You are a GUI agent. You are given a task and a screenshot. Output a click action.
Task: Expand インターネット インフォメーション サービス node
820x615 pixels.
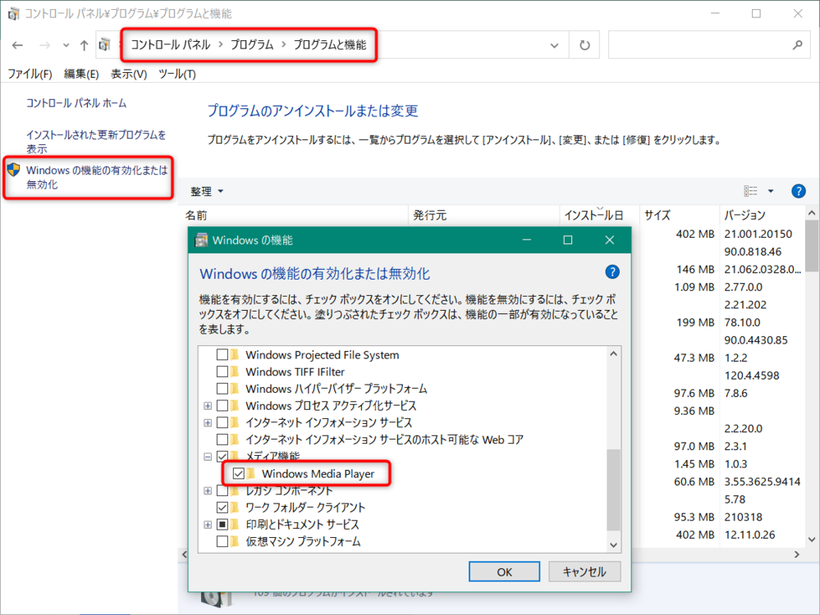208,423
